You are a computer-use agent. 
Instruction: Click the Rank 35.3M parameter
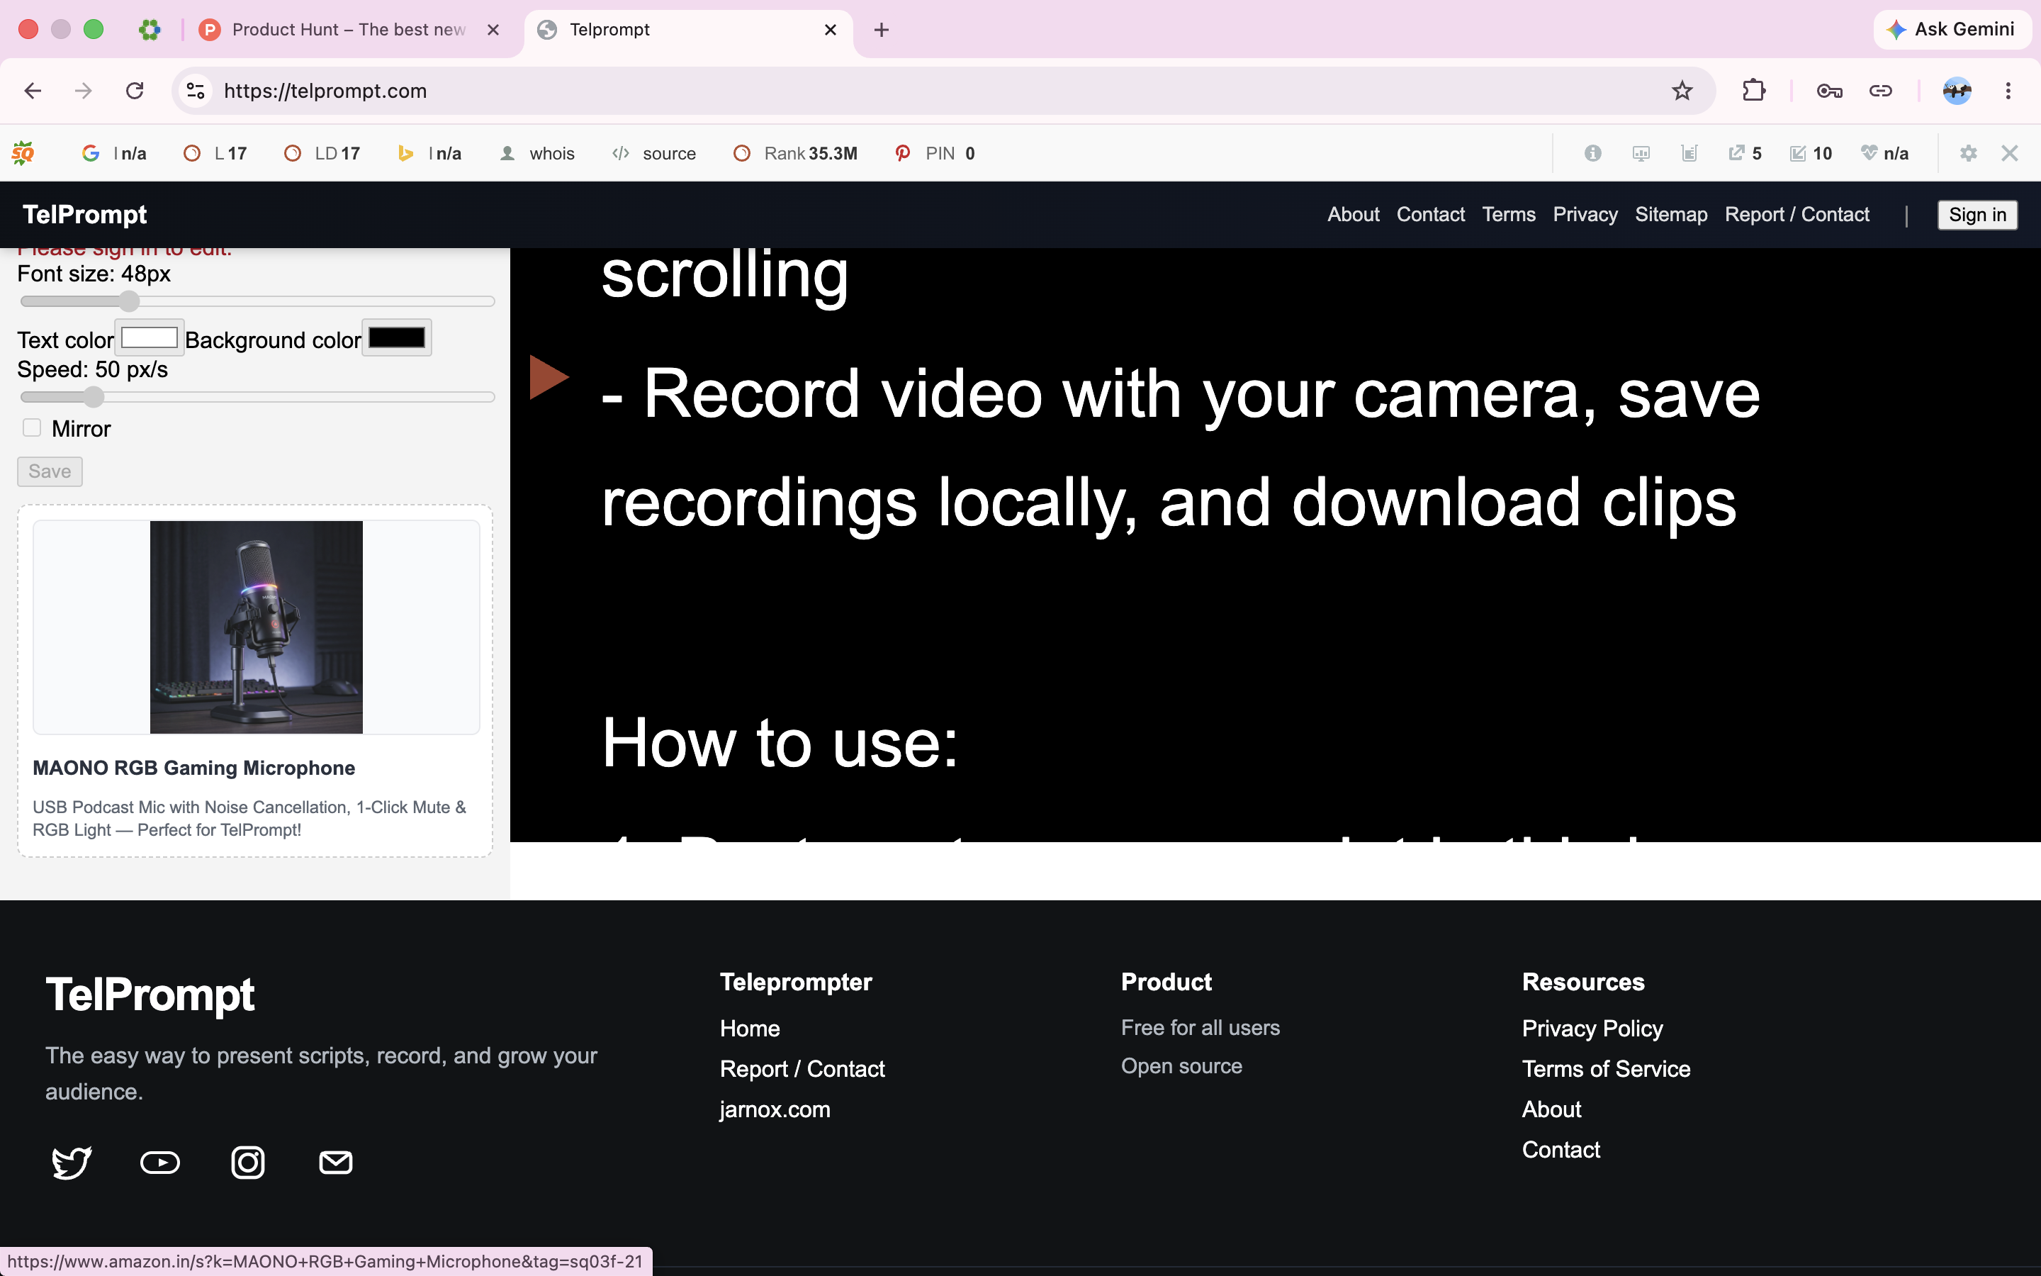pos(795,152)
